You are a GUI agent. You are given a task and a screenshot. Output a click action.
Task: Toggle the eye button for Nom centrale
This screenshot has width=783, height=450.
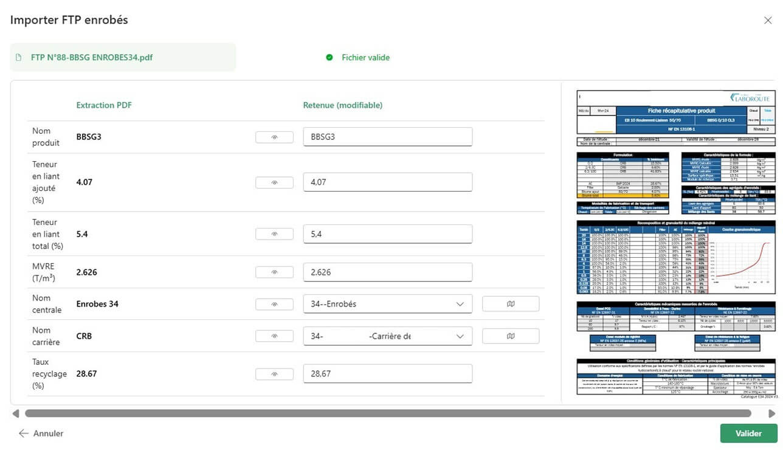pyautogui.click(x=274, y=303)
